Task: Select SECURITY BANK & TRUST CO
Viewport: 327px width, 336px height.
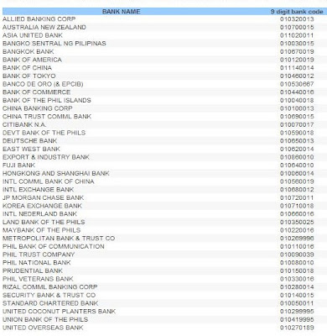Action: (x=49, y=295)
